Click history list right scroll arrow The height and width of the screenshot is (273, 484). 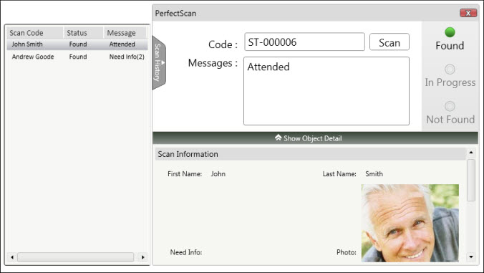coord(142,257)
